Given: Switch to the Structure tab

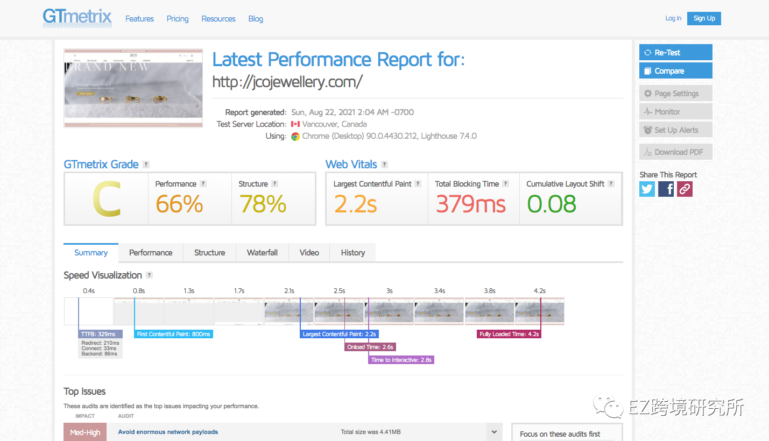Looking at the screenshot, I should pyautogui.click(x=210, y=252).
